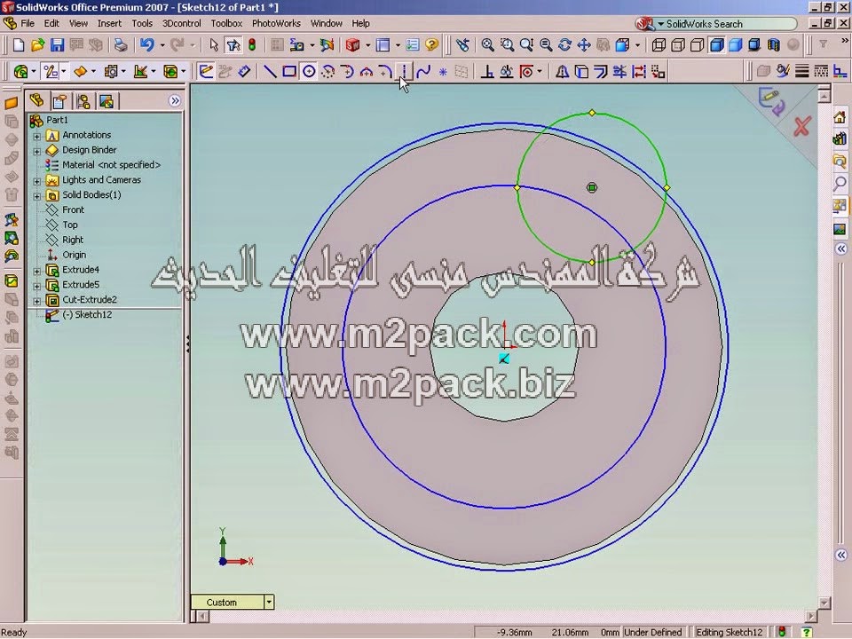This screenshot has width=852, height=639.
Task: Select the Offset Entities tool
Action: click(601, 72)
